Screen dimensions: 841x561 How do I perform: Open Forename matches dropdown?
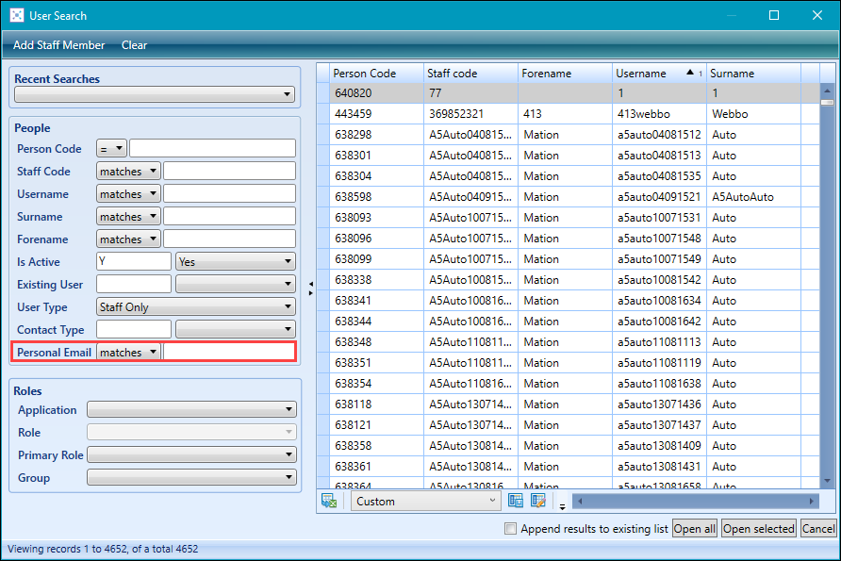[128, 239]
